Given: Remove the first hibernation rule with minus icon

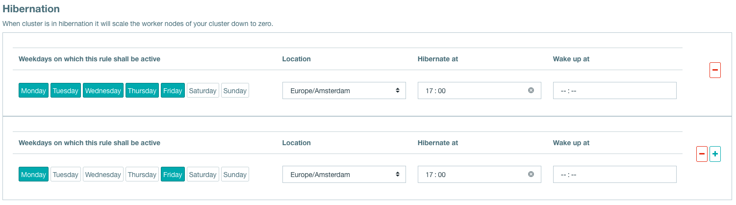Looking at the screenshot, I should point(715,70).
